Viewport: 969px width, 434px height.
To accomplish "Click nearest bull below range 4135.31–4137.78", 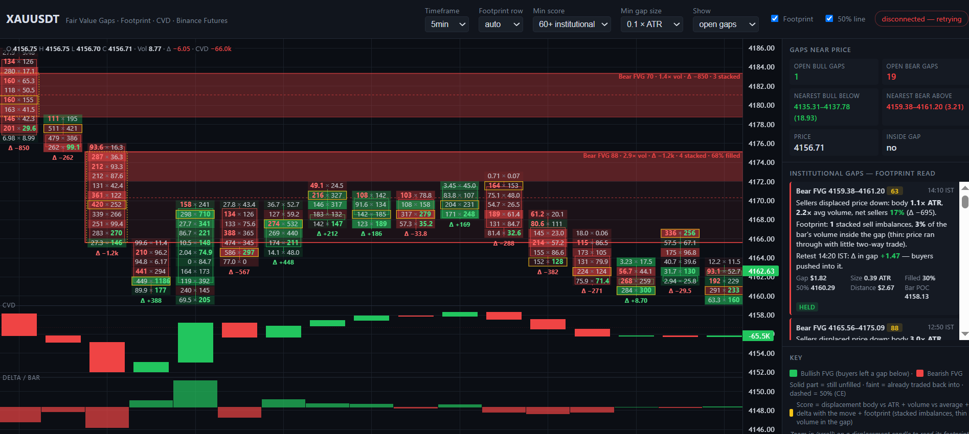I will [x=822, y=107].
